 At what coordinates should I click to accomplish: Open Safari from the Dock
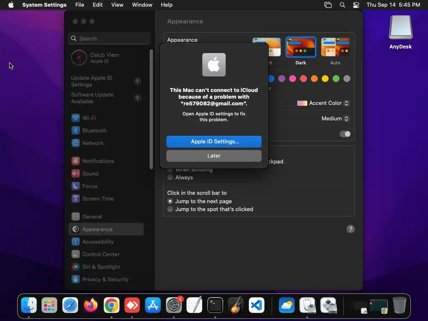coord(70,305)
